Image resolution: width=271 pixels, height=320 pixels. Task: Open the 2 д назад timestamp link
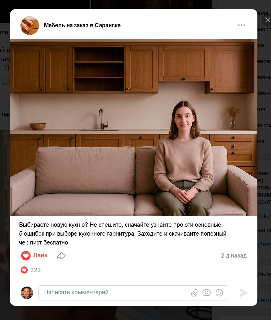point(234,255)
